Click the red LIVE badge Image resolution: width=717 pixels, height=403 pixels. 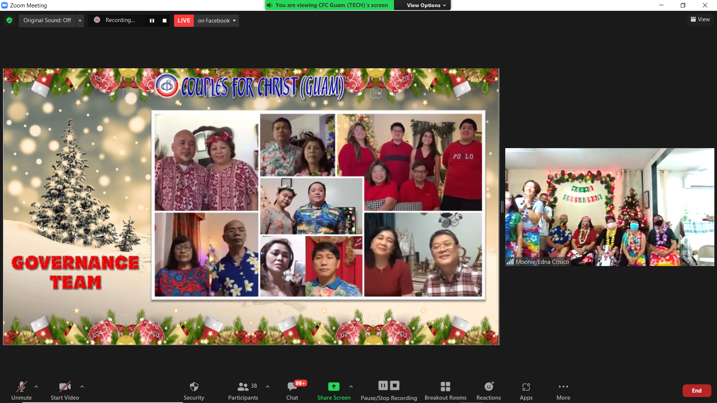point(184,21)
